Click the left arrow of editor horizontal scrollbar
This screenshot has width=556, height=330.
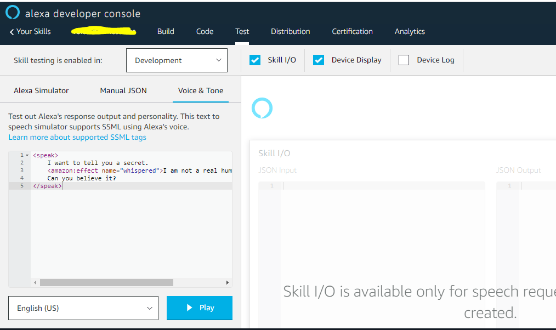pyautogui.click(x=35, y=282)
